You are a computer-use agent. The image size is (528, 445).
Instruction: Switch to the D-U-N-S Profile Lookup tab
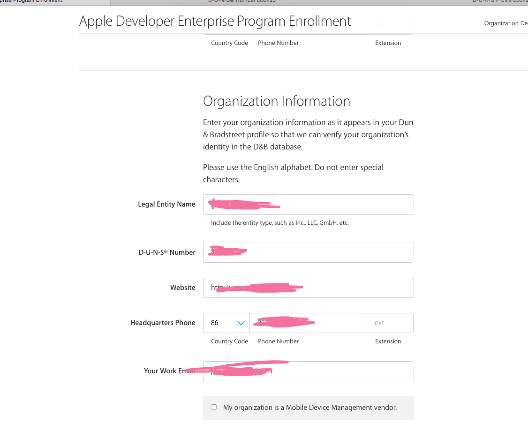451,2
